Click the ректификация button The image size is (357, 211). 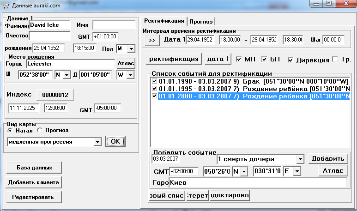174,59
